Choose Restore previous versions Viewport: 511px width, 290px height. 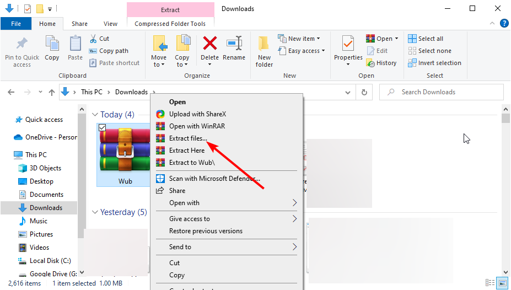click(x=227, y=231)
